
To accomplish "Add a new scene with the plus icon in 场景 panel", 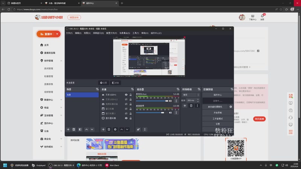I will pyautogui.click(x=68, y=130).
